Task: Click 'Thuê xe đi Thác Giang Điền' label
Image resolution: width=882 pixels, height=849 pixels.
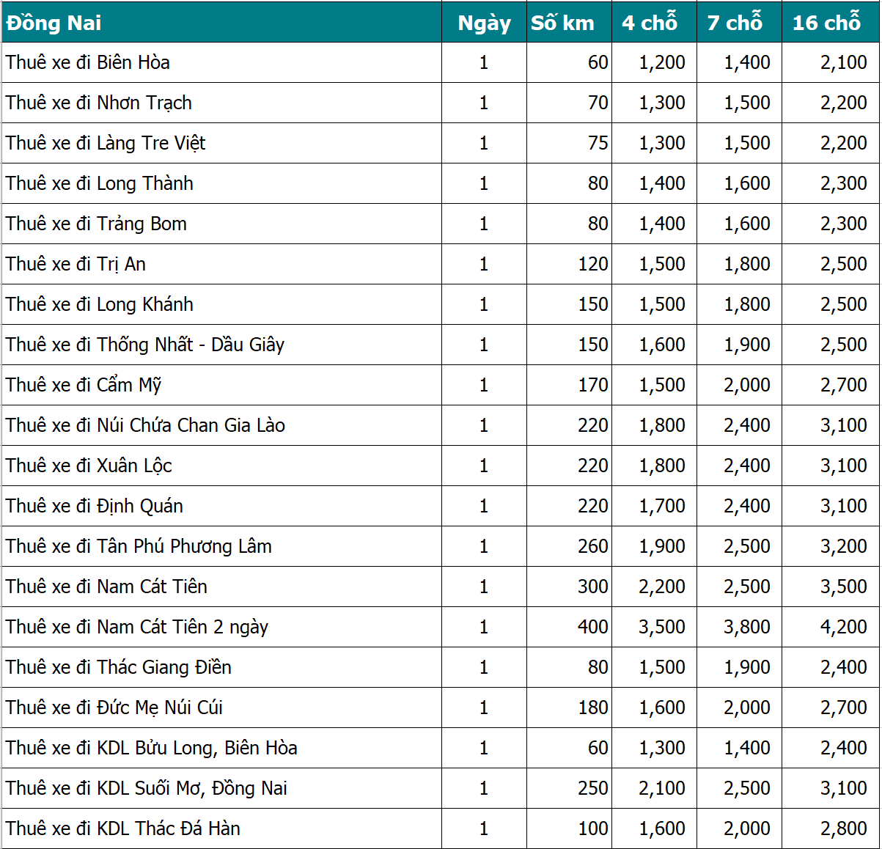Action: (x=119, y=667)
